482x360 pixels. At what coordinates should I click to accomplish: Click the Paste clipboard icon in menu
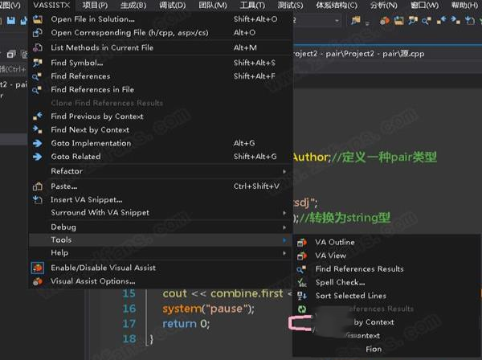tap(37, 186)
